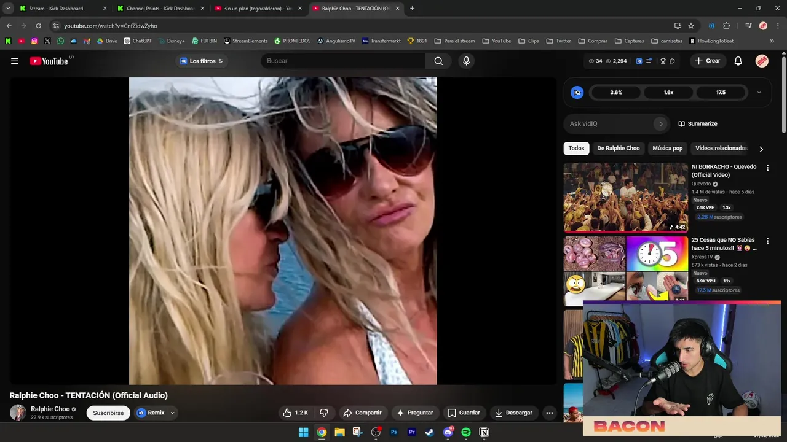Open the X (Twitter) bookmark icon
Viewport: 787px width, 442px height.
tap(47, 41)
